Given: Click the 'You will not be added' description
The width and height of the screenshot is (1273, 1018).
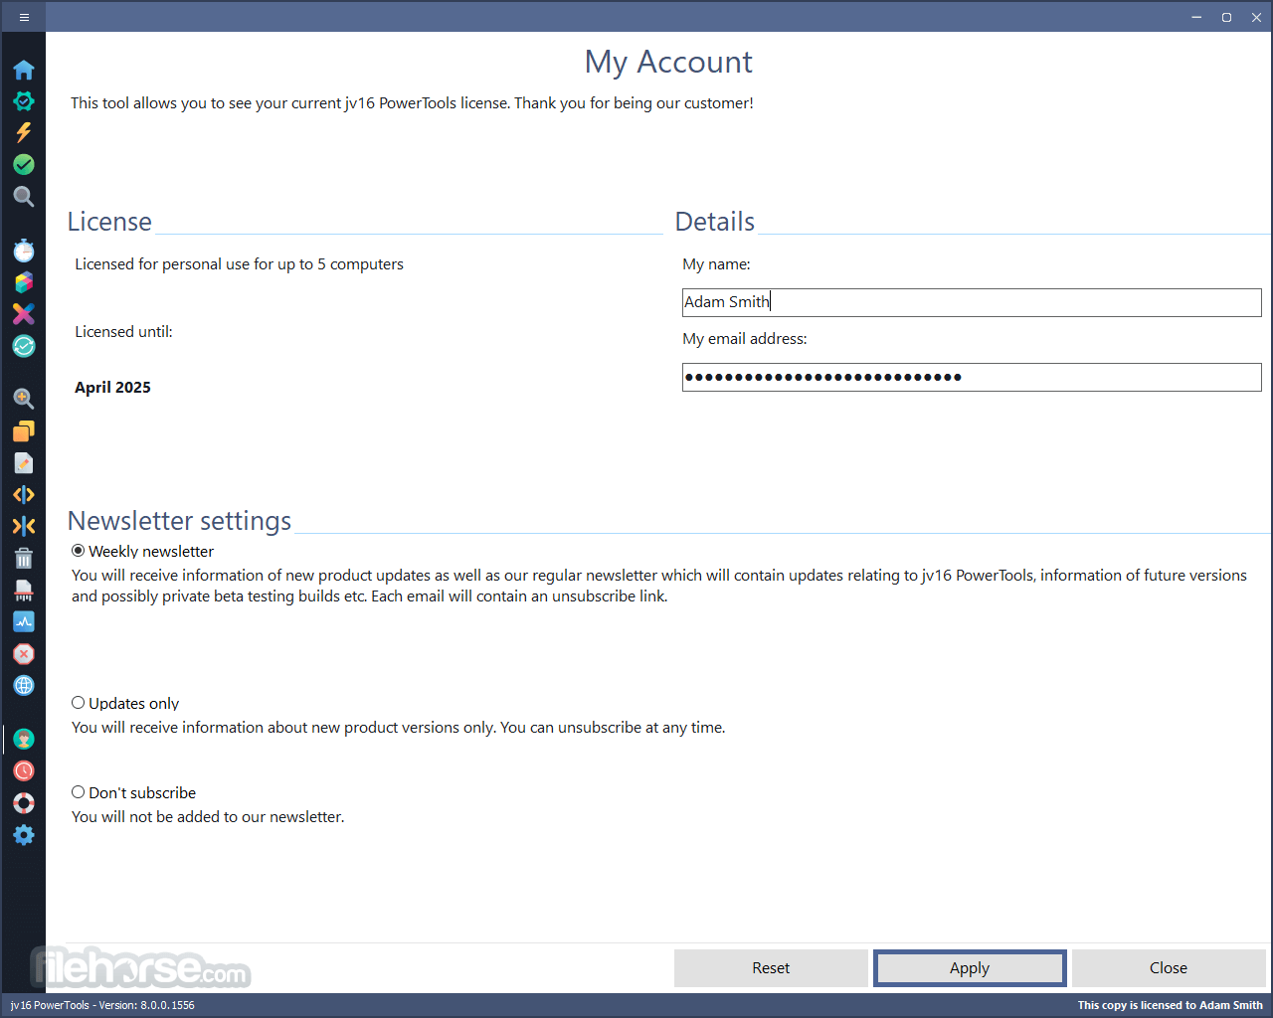Looking at the screenshot, I should point(208,817).
